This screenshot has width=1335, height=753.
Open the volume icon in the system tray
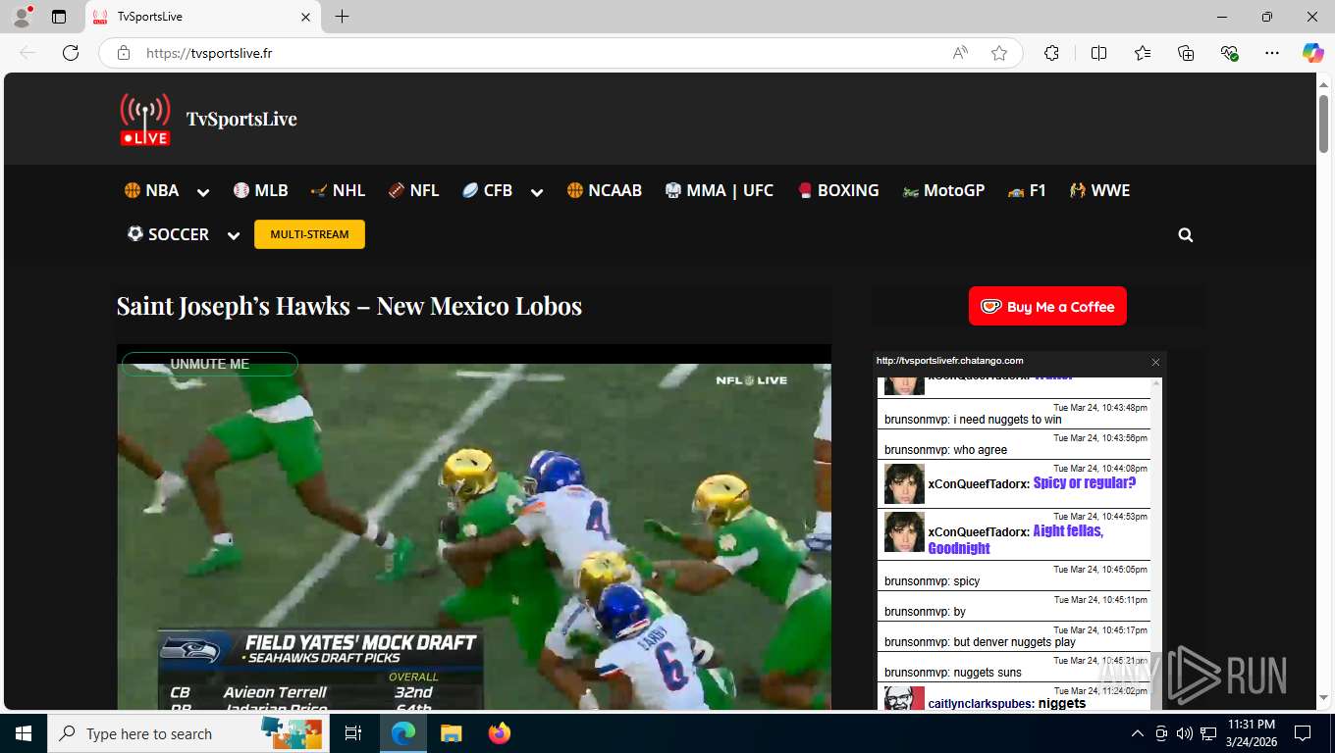1184,733
